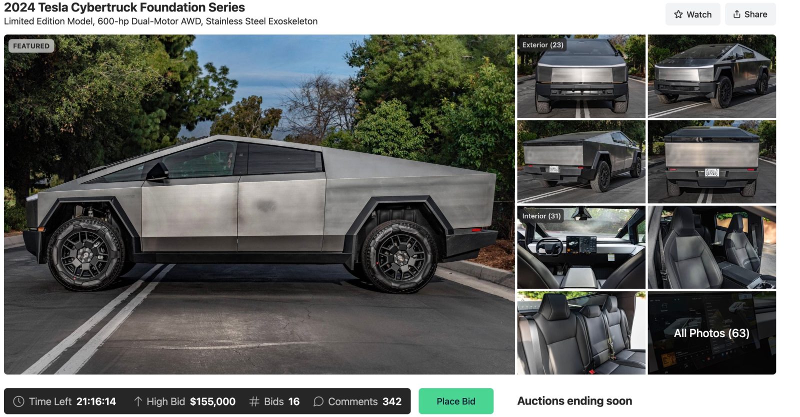Click the share arrow icon
This screenshot has height=417, width=800.
pyautogui.click(x=736, y=14)
